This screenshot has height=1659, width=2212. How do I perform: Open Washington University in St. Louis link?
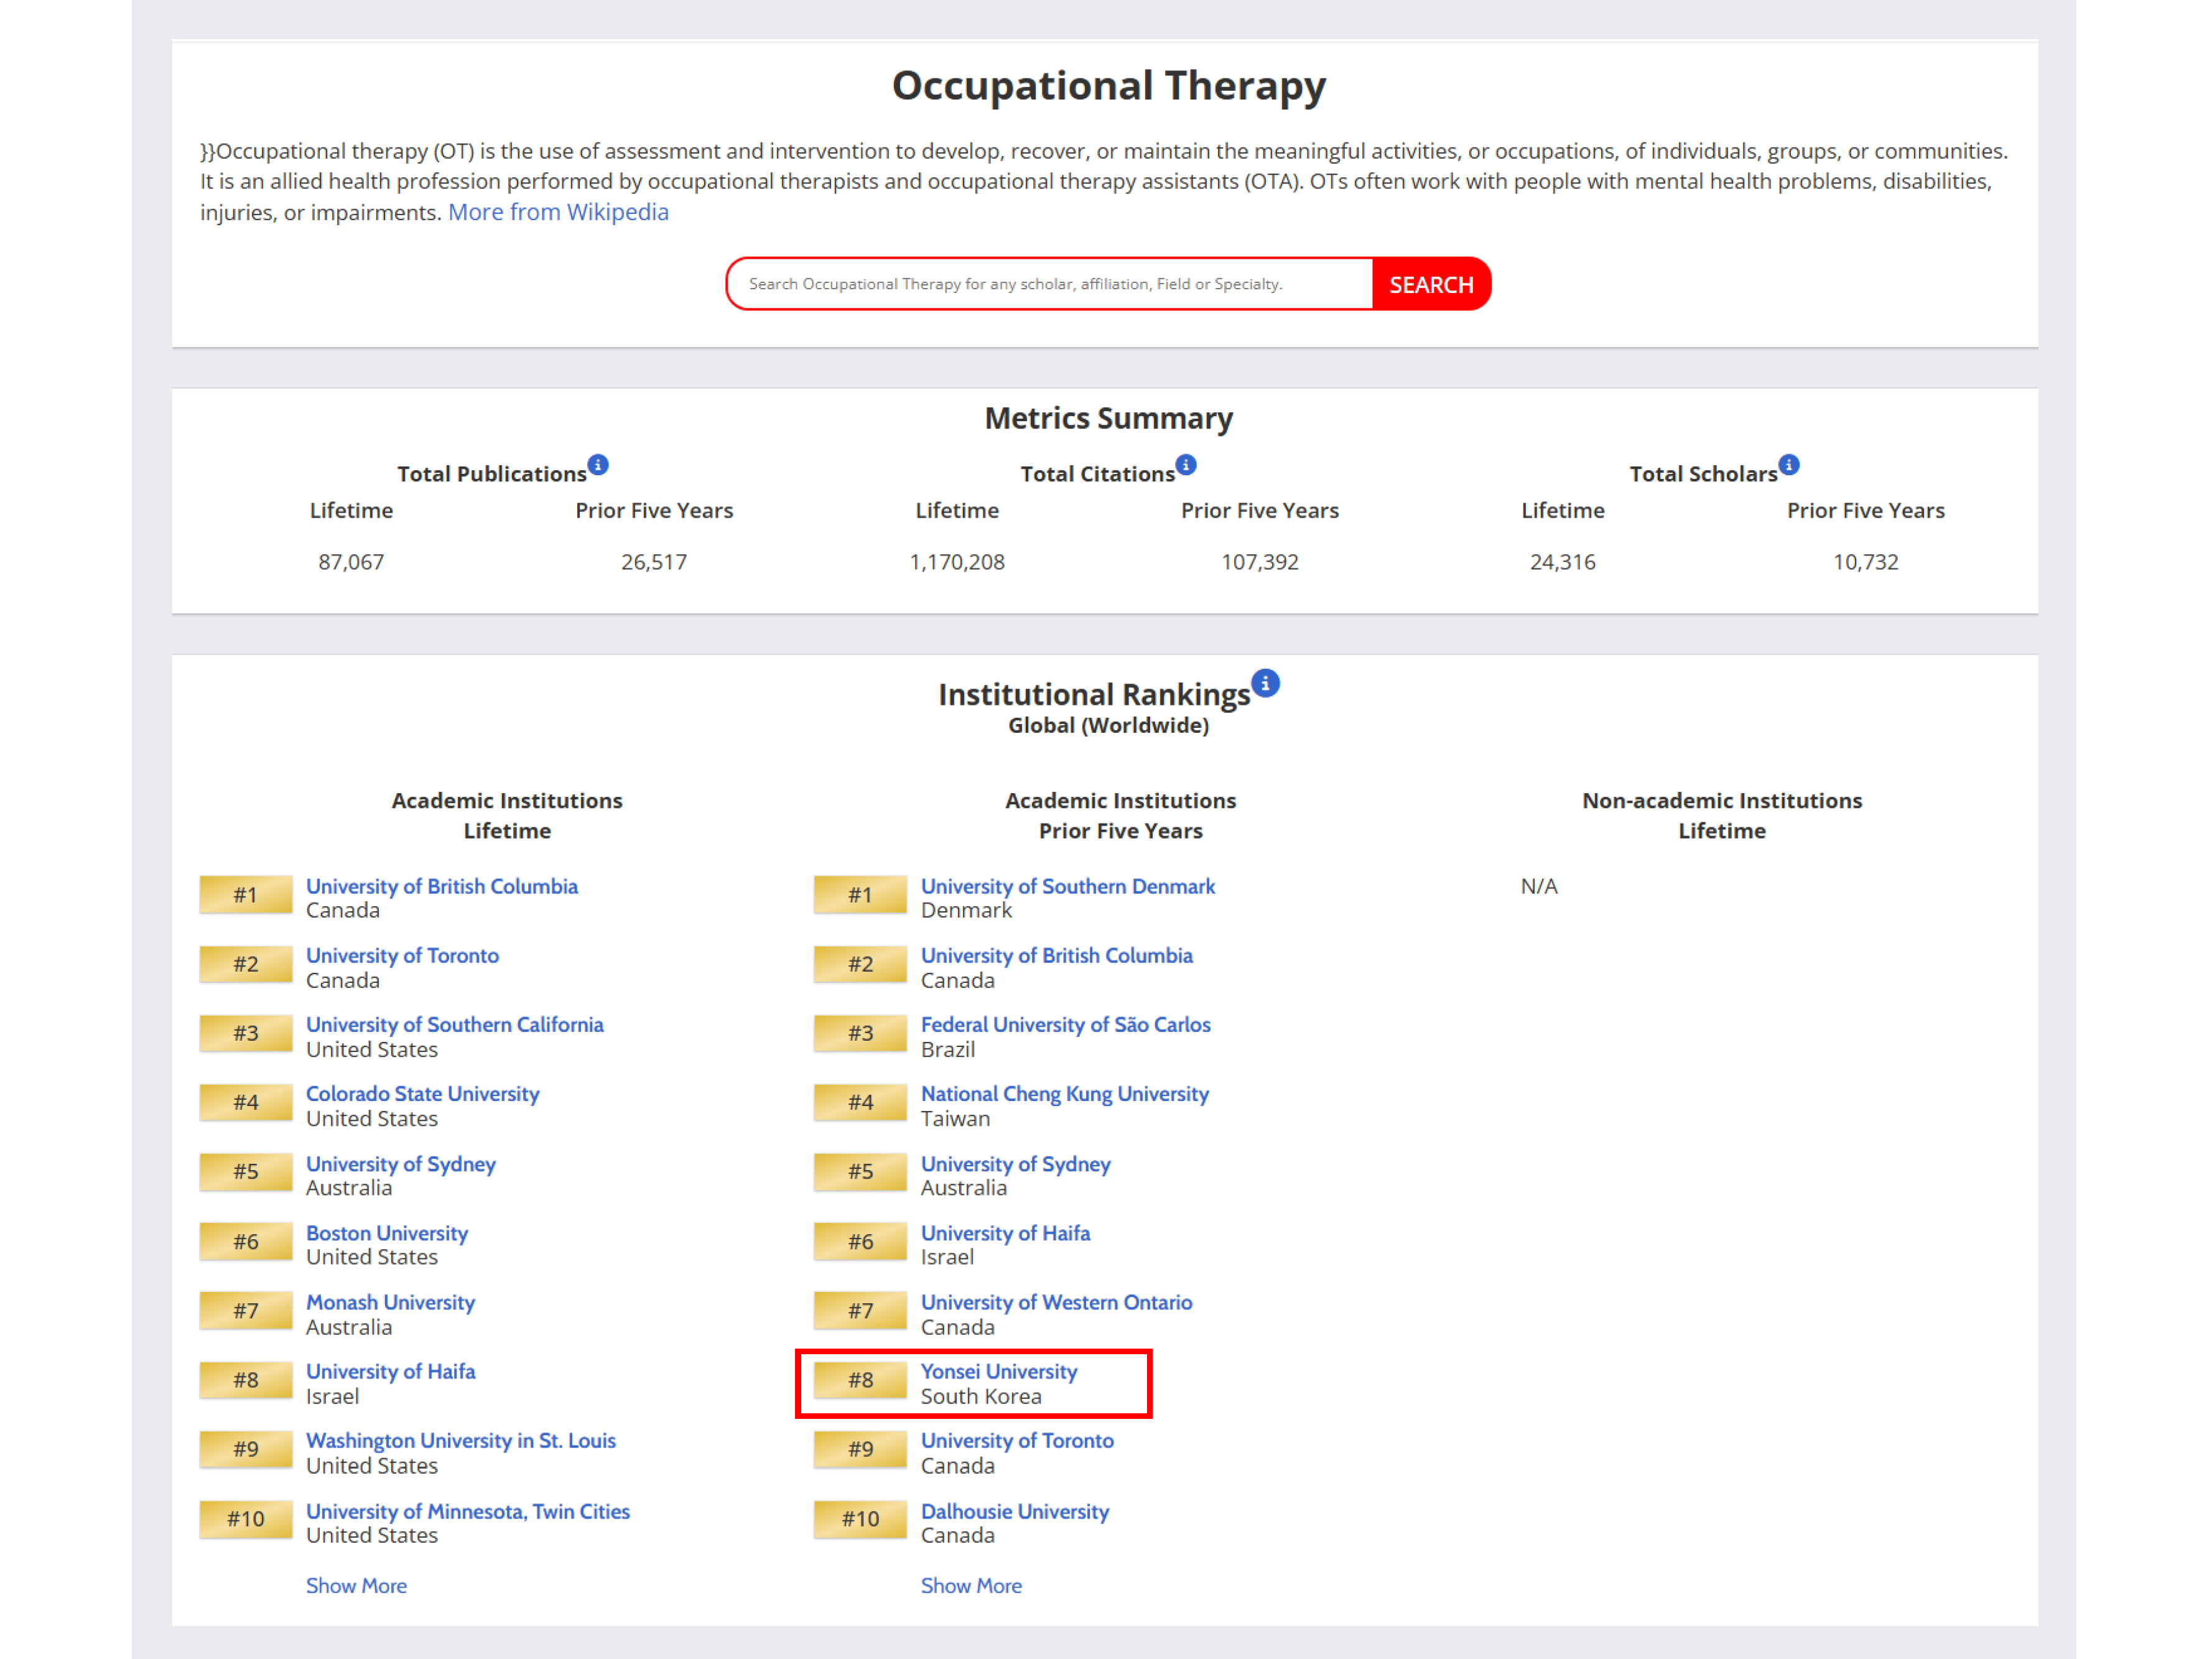[x=461, y=1440]
